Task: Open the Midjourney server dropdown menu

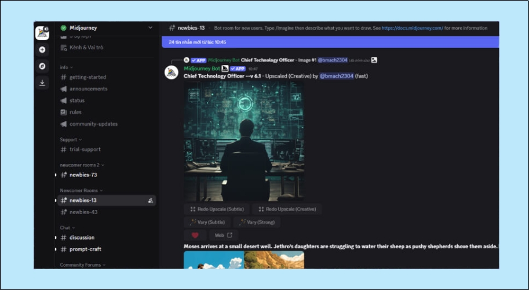Action: (x=151, y=27)
